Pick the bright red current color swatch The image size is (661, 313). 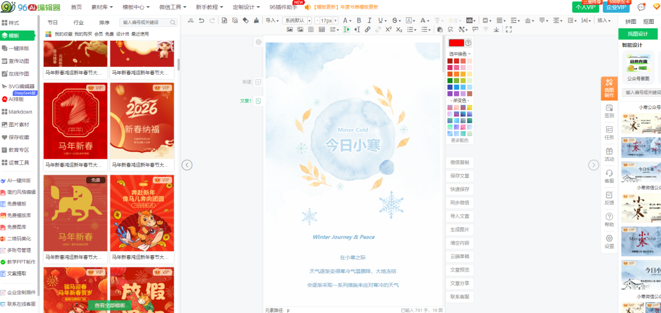pos(456,43)
